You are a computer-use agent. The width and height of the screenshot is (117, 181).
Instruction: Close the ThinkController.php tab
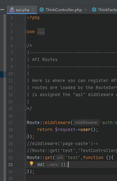tap(86, 10)
